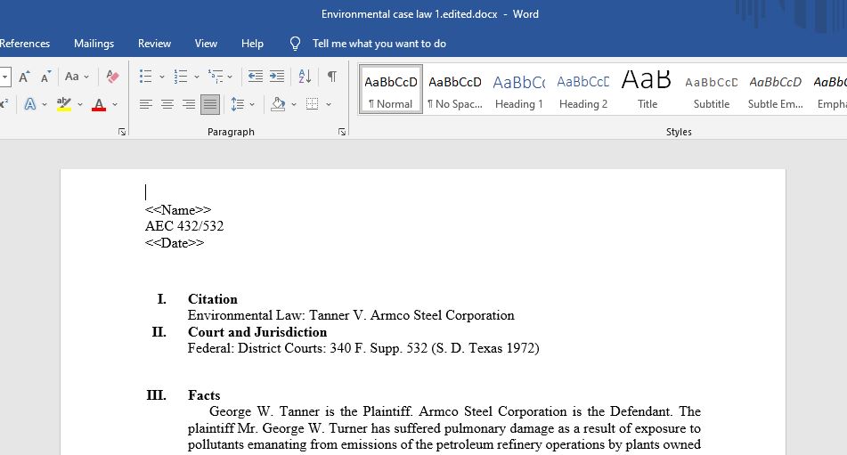Click the Federal: District Courts line

pyautogui.click(x=363, y=348)
